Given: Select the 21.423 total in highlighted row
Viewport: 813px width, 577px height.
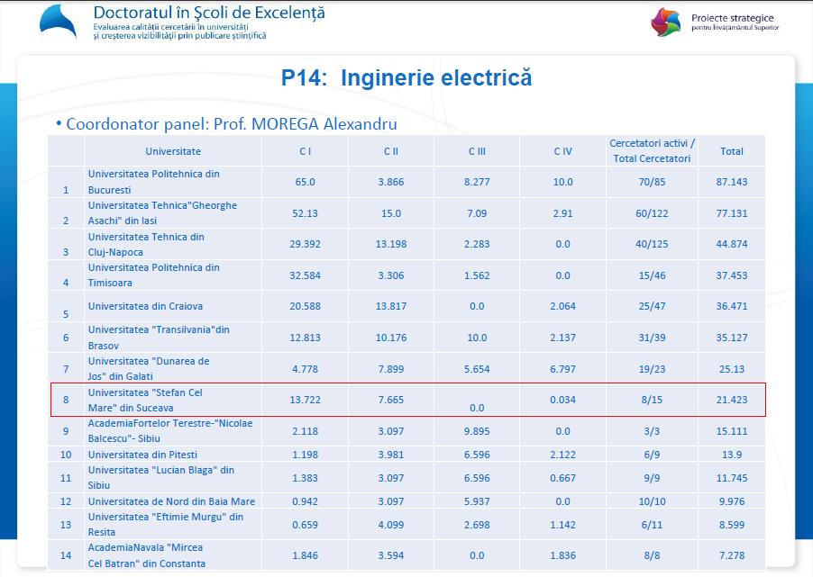Looking at the screenshot, I should [x=731, y=400].
